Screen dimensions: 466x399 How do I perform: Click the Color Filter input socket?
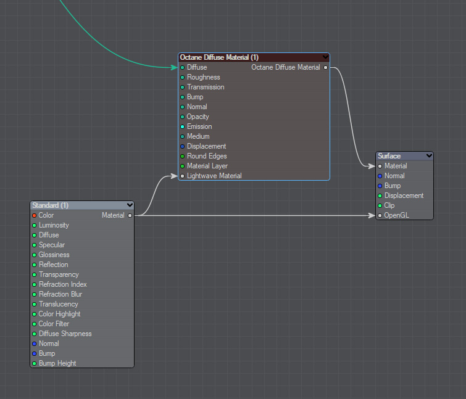[34, 324]
